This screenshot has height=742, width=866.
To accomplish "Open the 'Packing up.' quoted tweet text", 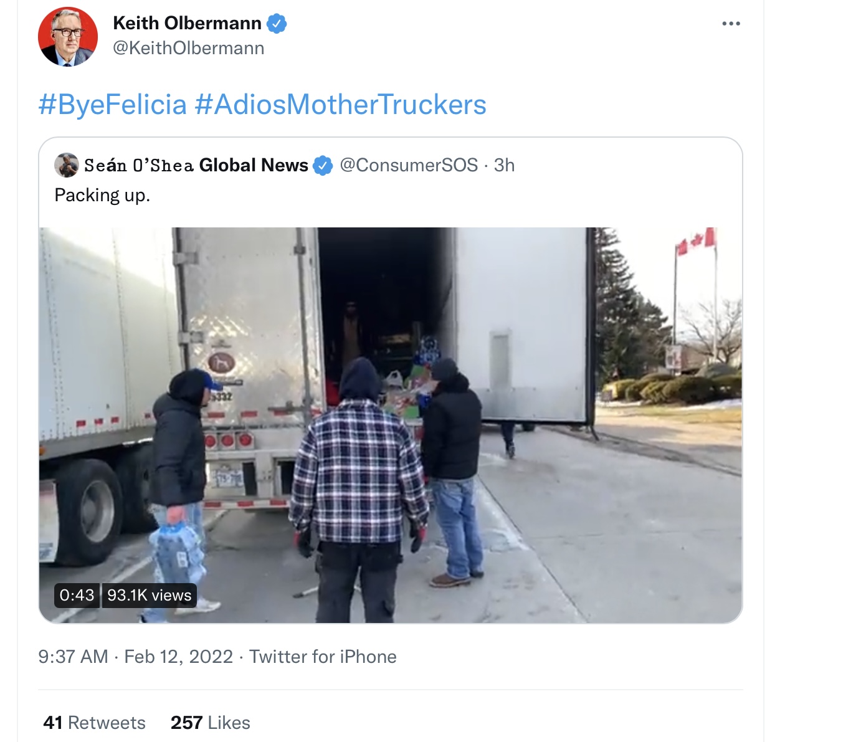I will (x=102, y=195).
